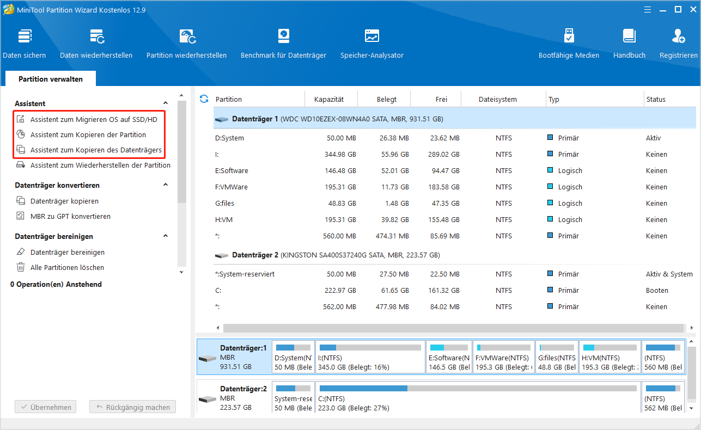Viewport: 701px width, 430px height.
Task: Click E:Software block in disk map
Action: [449, 357]
